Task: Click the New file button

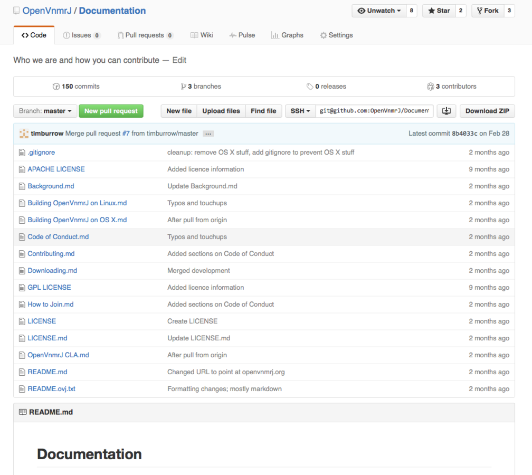Action: 179,111
